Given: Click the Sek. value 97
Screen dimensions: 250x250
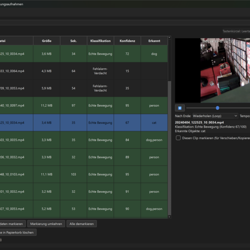Looking at the screenshot, I should pos(73,106).
